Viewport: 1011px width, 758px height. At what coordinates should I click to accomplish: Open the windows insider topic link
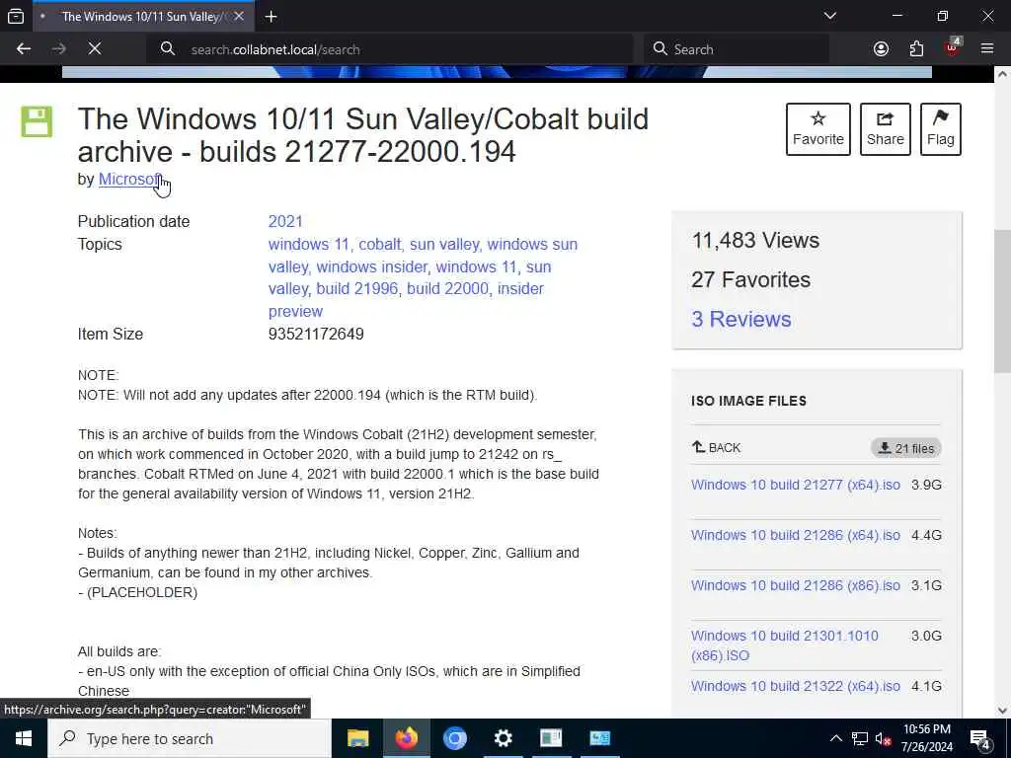(371, 266)
